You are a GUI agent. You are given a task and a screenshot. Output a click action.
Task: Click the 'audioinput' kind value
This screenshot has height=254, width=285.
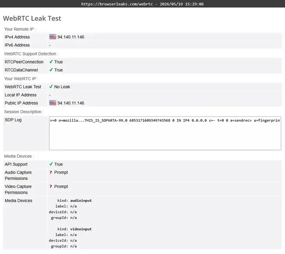click(x=81, y=200)
